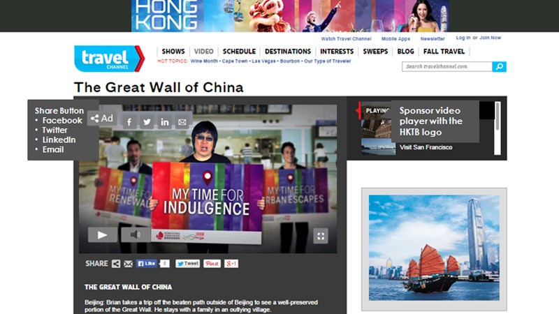
Task: Click the Facebook Like button
Action: [x=147, y=264]
